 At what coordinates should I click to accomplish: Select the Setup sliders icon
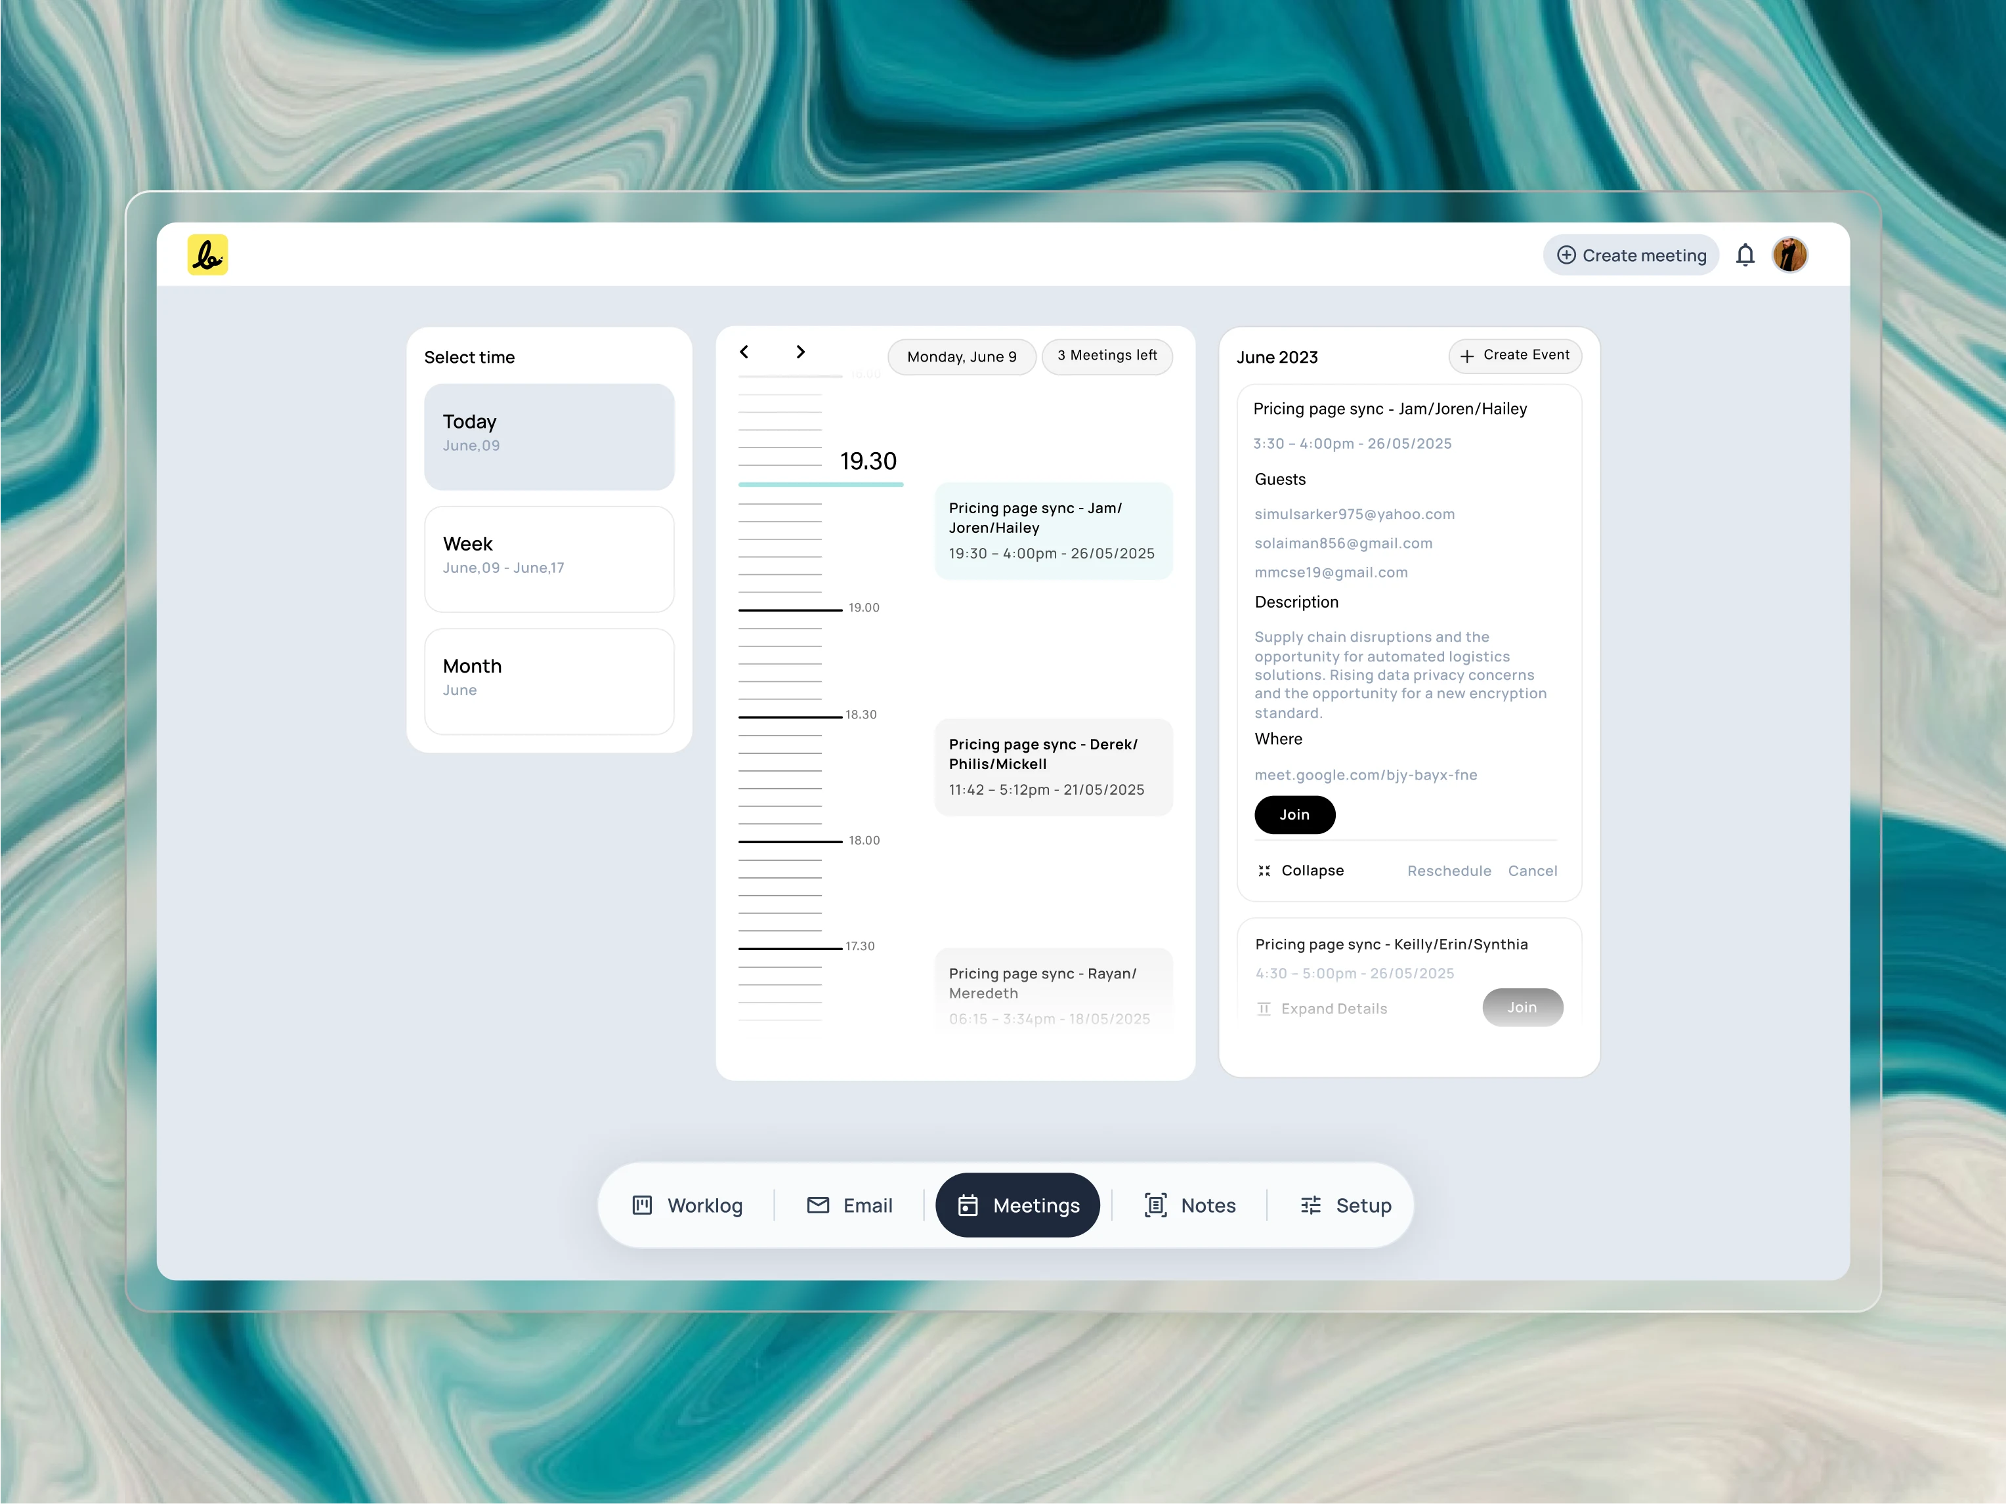(x=1312, y=1205)
